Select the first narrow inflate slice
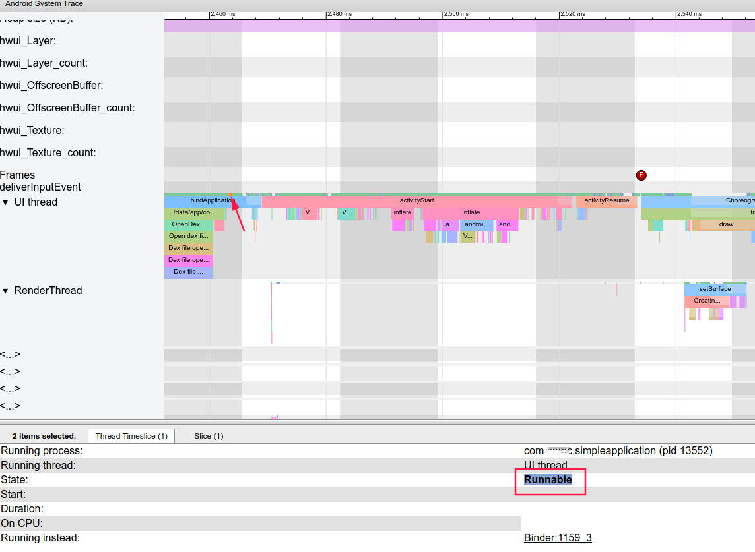This screenshot has width=755, height=552. point(403,212)
